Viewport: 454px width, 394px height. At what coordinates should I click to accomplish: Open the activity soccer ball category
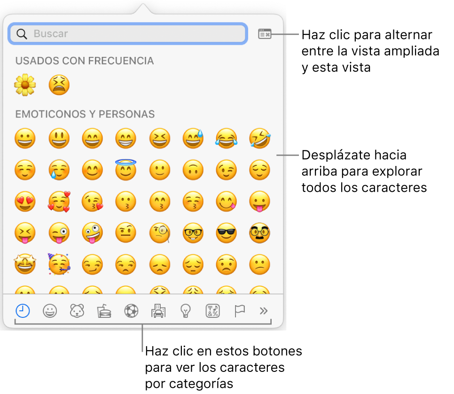[132, 311]
